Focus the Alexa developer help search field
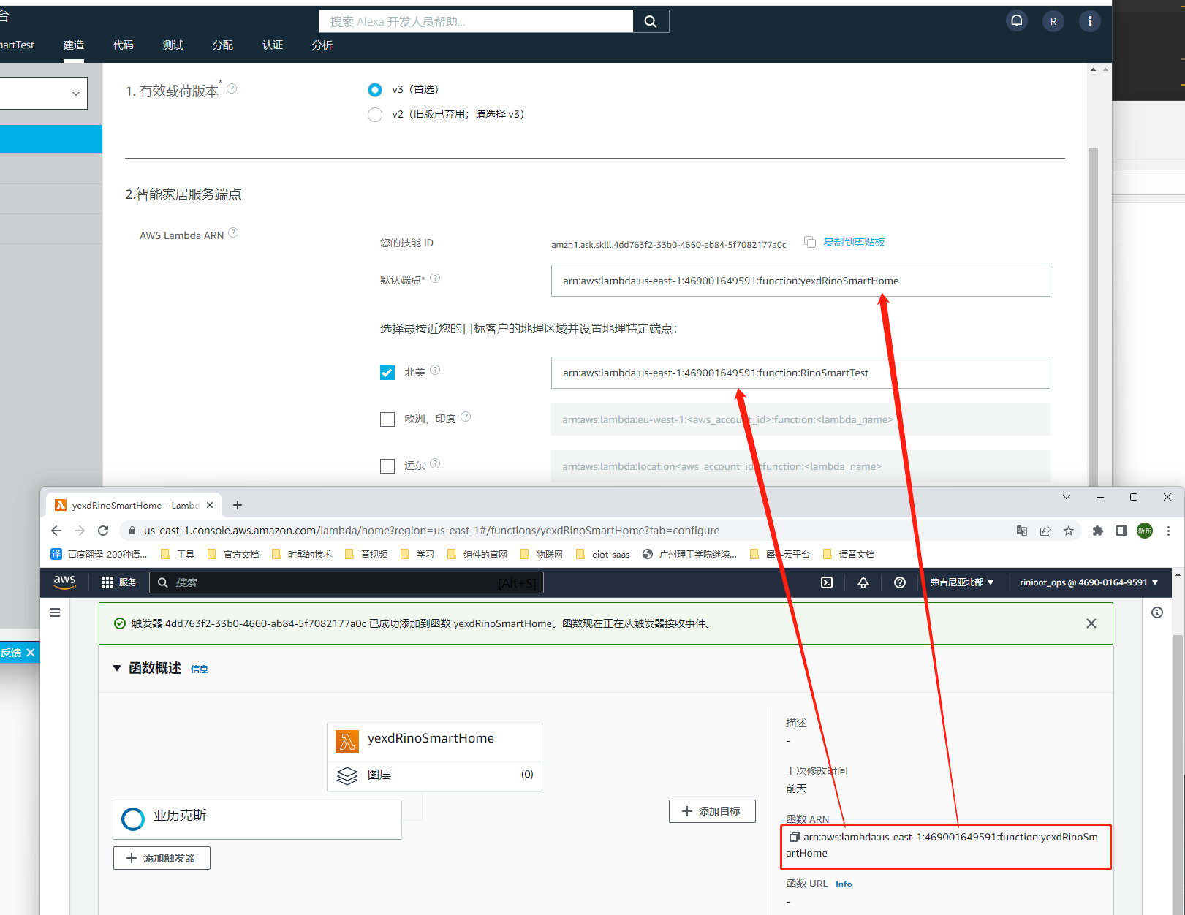The image size is (1185, 915). [x=476, y=21]
